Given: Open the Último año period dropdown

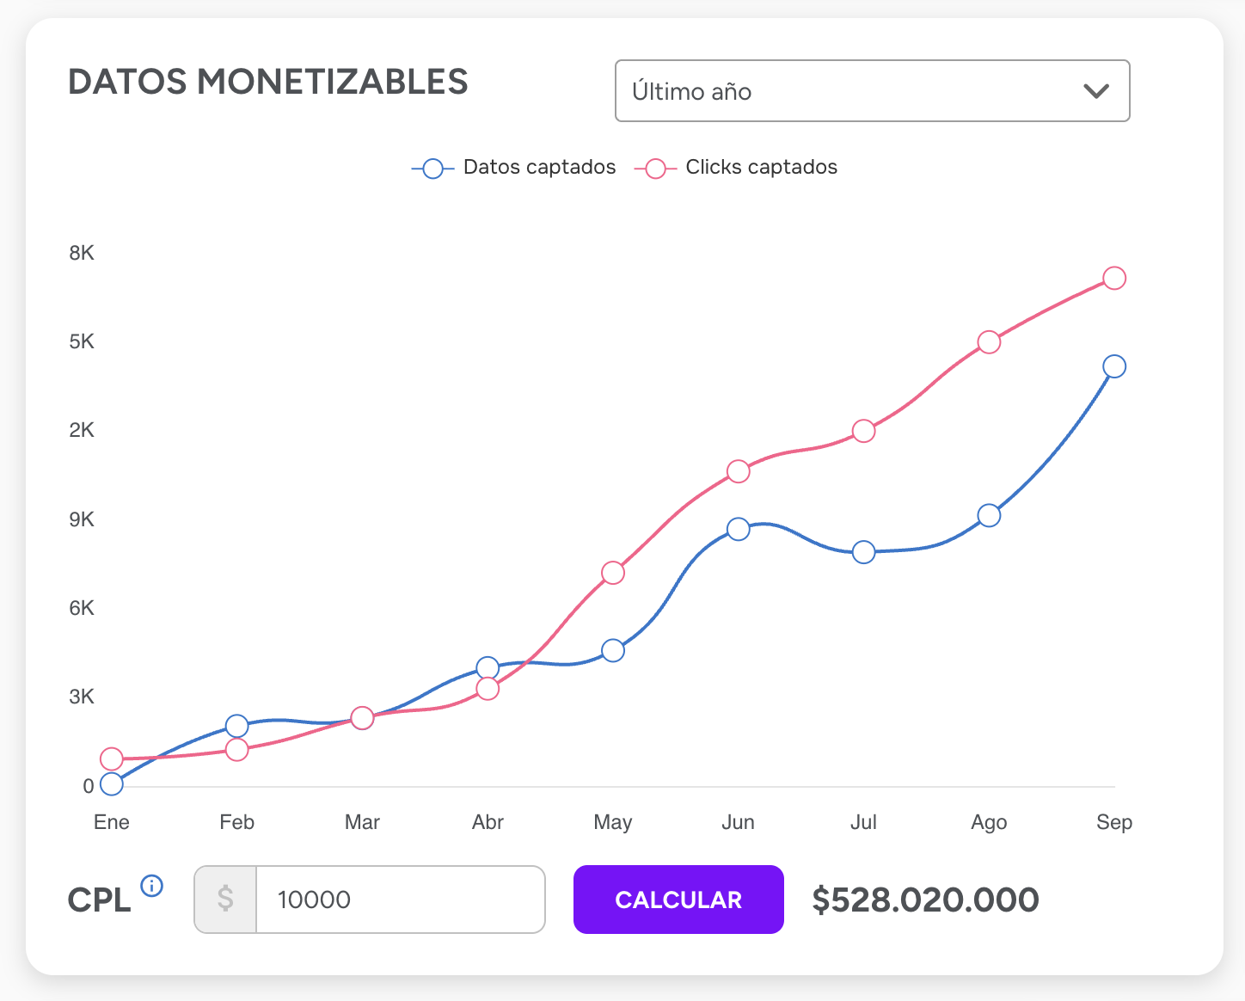Looking at the screenshot, I should tap(872, 91).
